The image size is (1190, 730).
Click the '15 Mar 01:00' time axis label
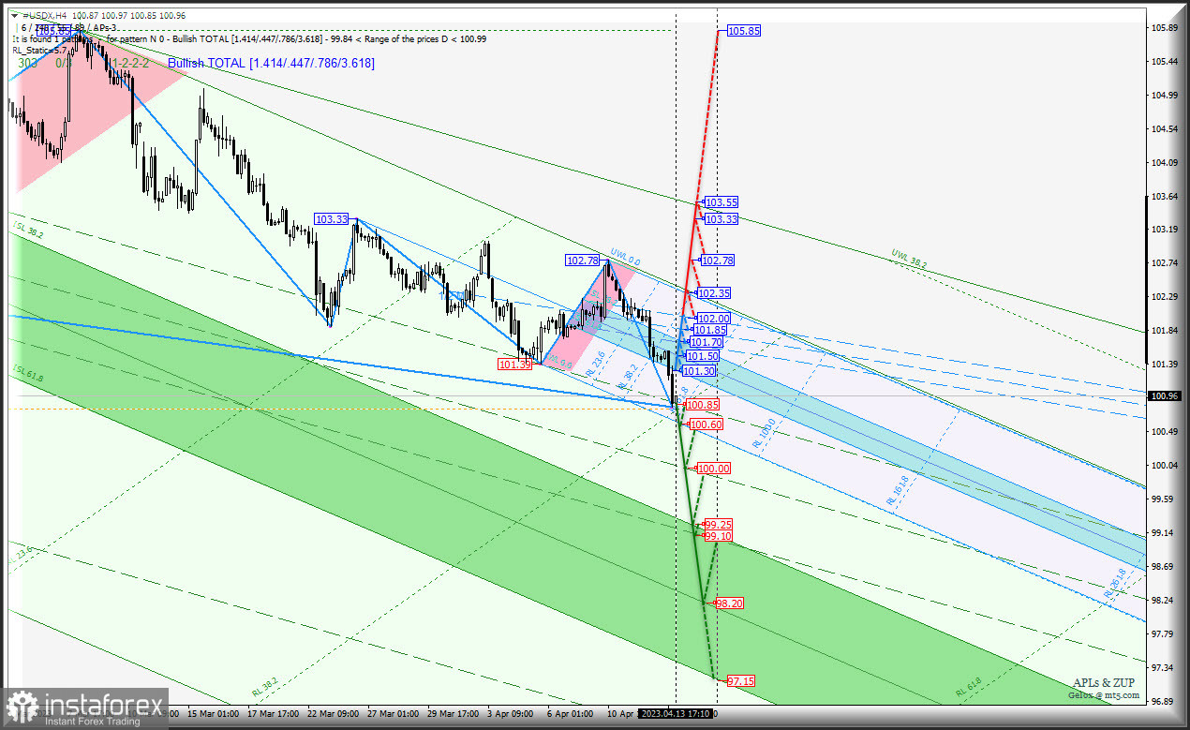click(x=212, y=714)
